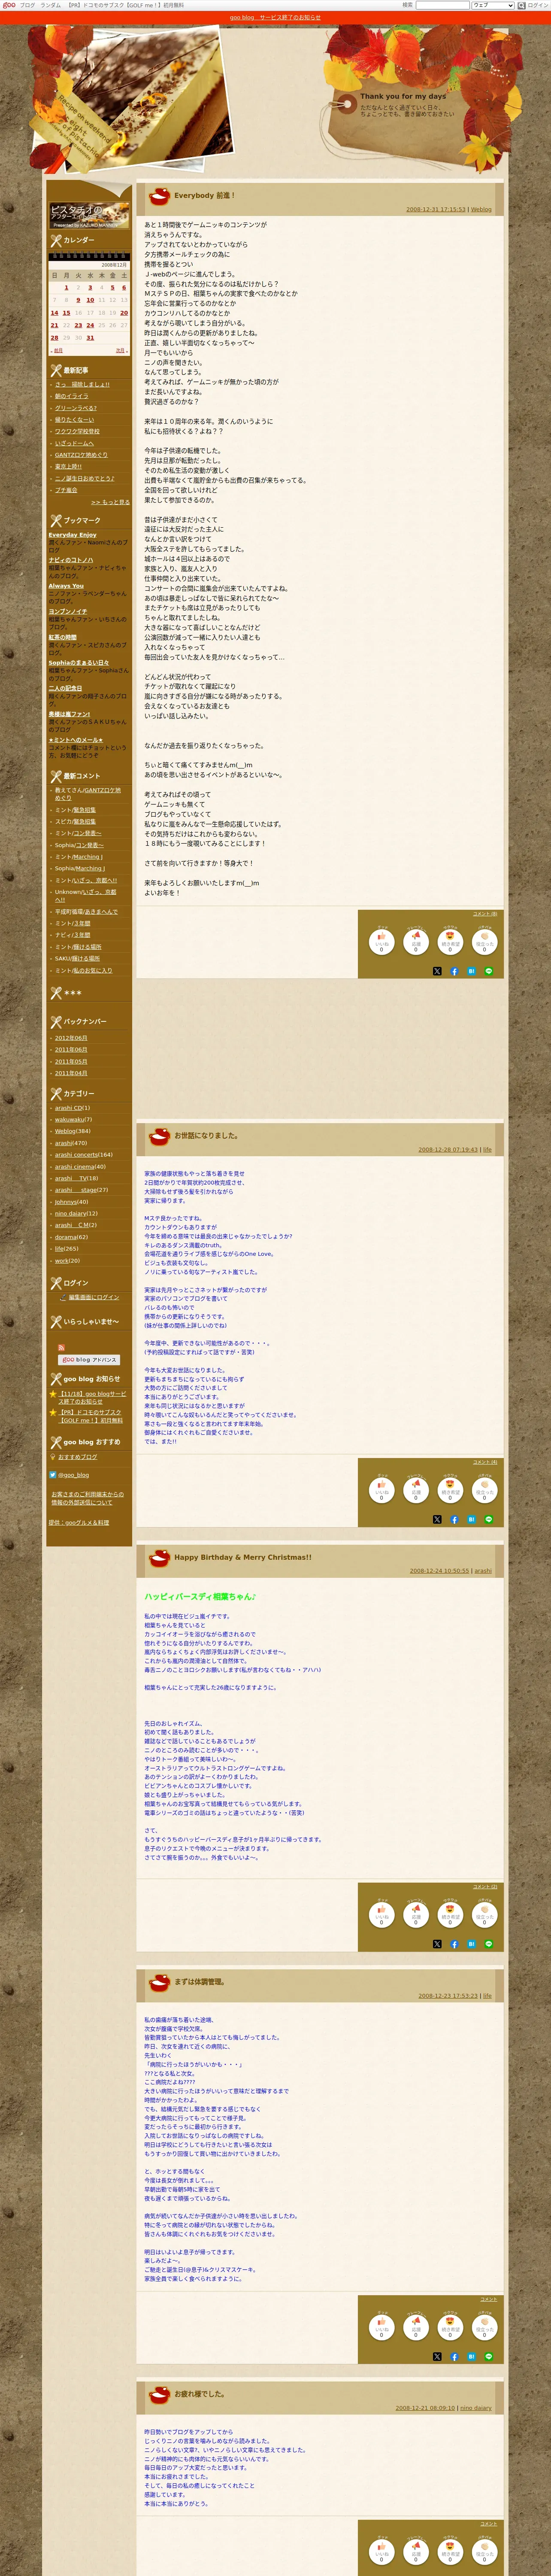Open the 'arashi' category link on Christmas post
The width and height of the screenshot is (551, 2576).
point(483,1571)
